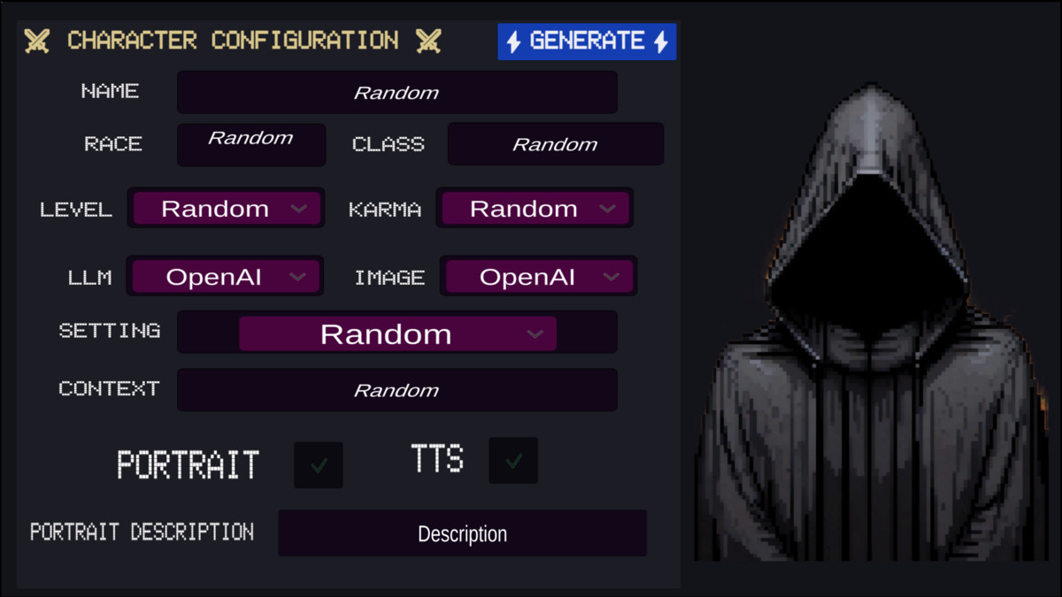Expand the LLM provider dropdown
The width and height of the screenshot is (1062, 597).
[225, 277]
